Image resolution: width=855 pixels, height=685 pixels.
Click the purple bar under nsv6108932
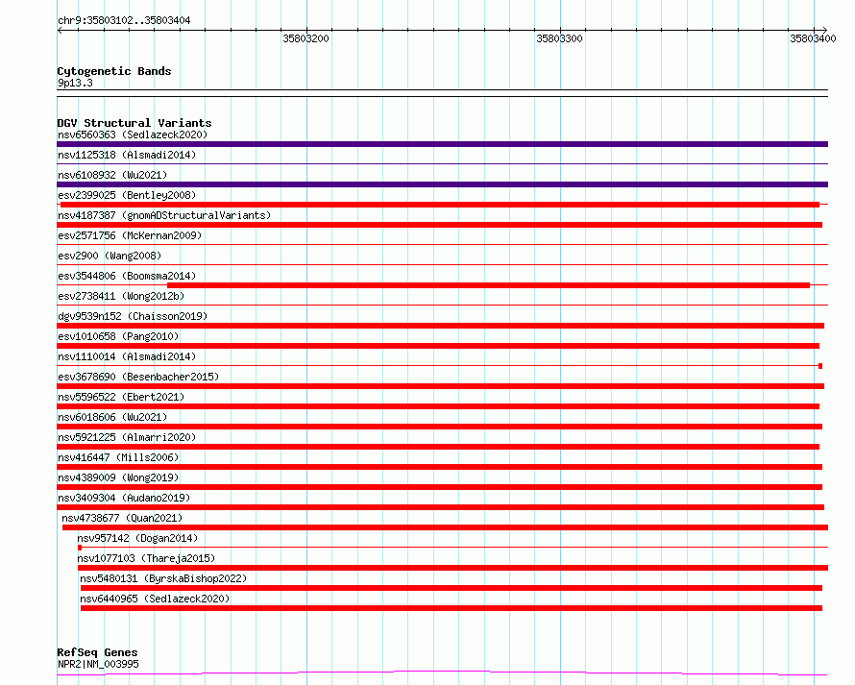[x=442, y=184]
